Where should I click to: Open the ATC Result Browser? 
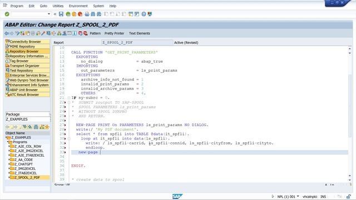coord(27,94)
